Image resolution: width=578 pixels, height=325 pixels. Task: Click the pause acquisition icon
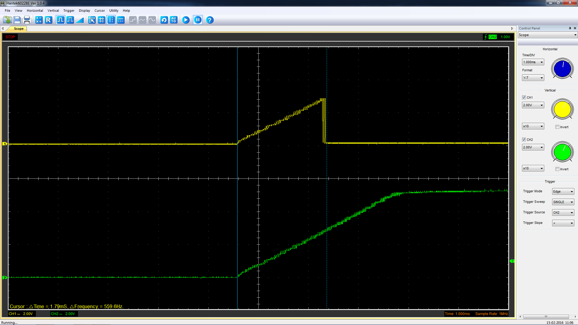tap(198, 20)
